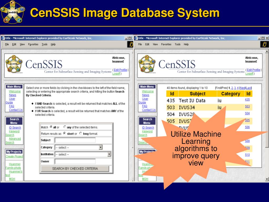
Task: Open Tools menu in right window
Action: pyautogui.click(x=178, y=44)
